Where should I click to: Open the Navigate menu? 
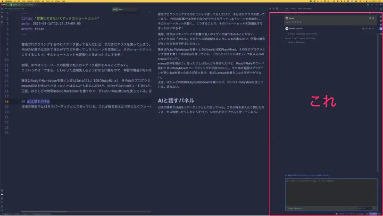pyautogui.click(x=30, y=1)
